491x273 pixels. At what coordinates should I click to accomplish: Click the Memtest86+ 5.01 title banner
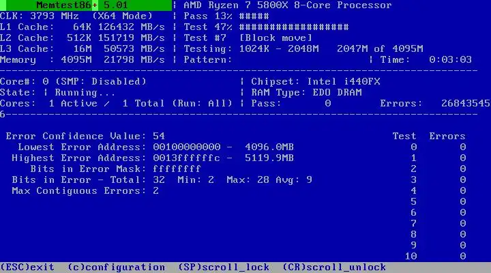(86, 5)
